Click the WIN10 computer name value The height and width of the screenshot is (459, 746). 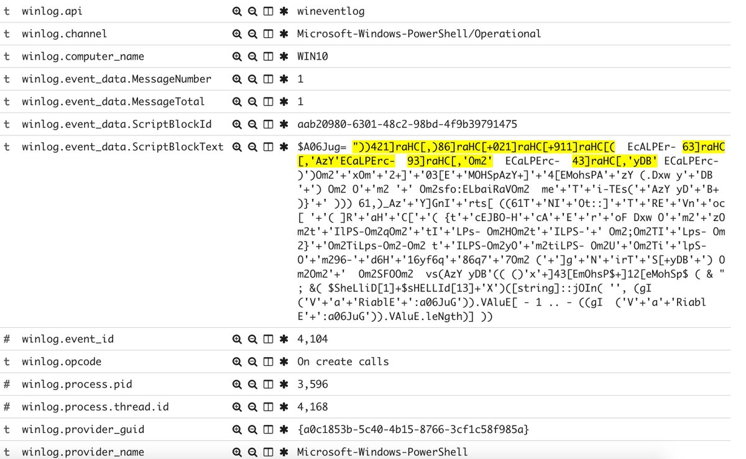(x=313, y=57)
